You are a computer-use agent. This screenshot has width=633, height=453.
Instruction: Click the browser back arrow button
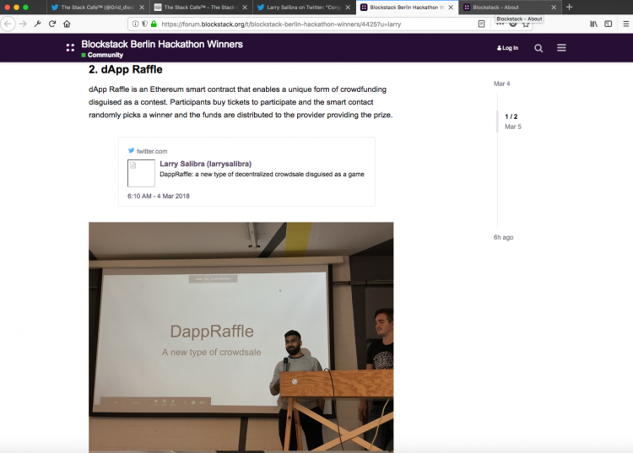(x=8, y=24)
